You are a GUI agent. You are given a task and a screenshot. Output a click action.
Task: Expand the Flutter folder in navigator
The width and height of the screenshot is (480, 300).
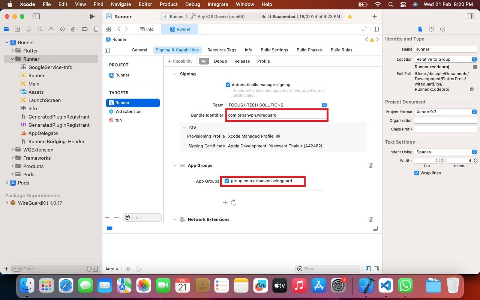click(x=12, y=51)
